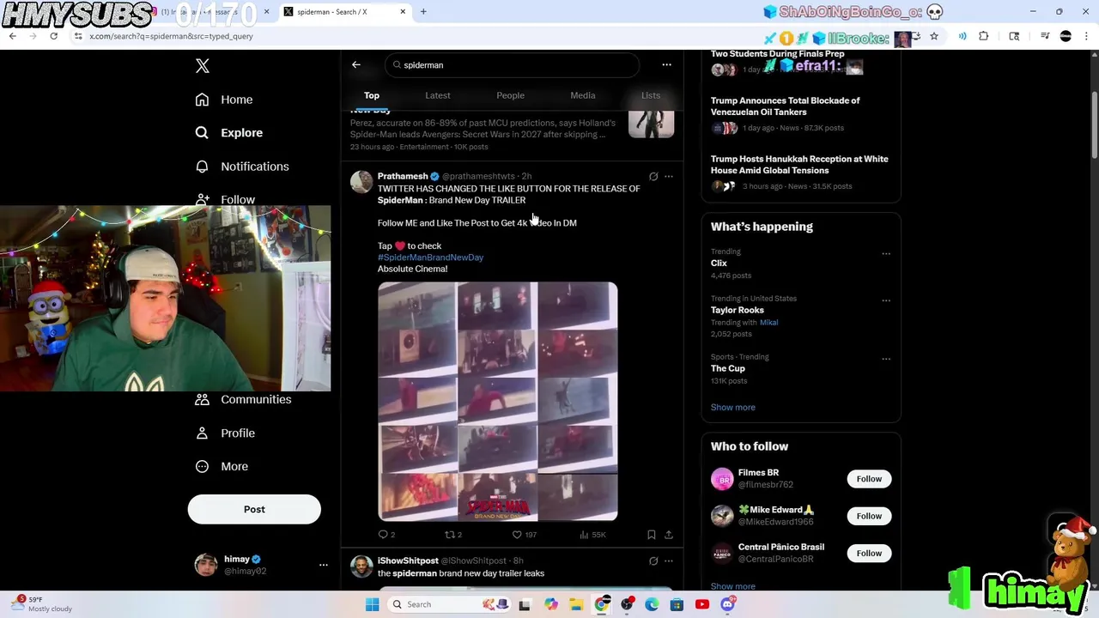
Task: Click the browser address bar URL
Action: [x=172, y=36]
